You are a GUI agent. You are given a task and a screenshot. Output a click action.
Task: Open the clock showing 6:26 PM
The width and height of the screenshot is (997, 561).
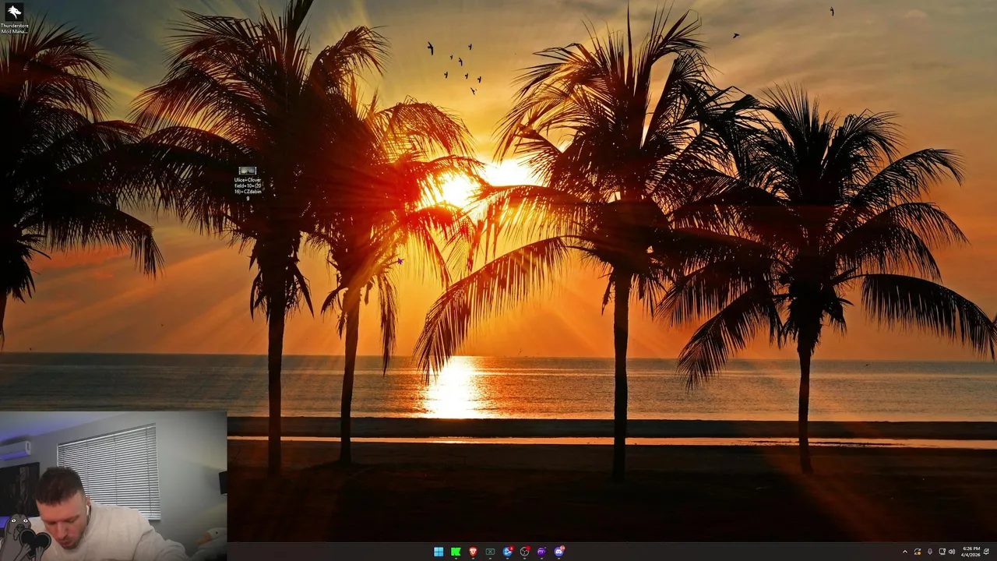971,552
